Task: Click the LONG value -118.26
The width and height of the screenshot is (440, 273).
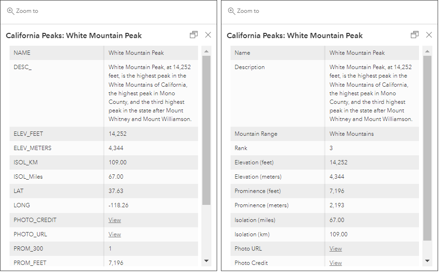Action: (117, 205)
